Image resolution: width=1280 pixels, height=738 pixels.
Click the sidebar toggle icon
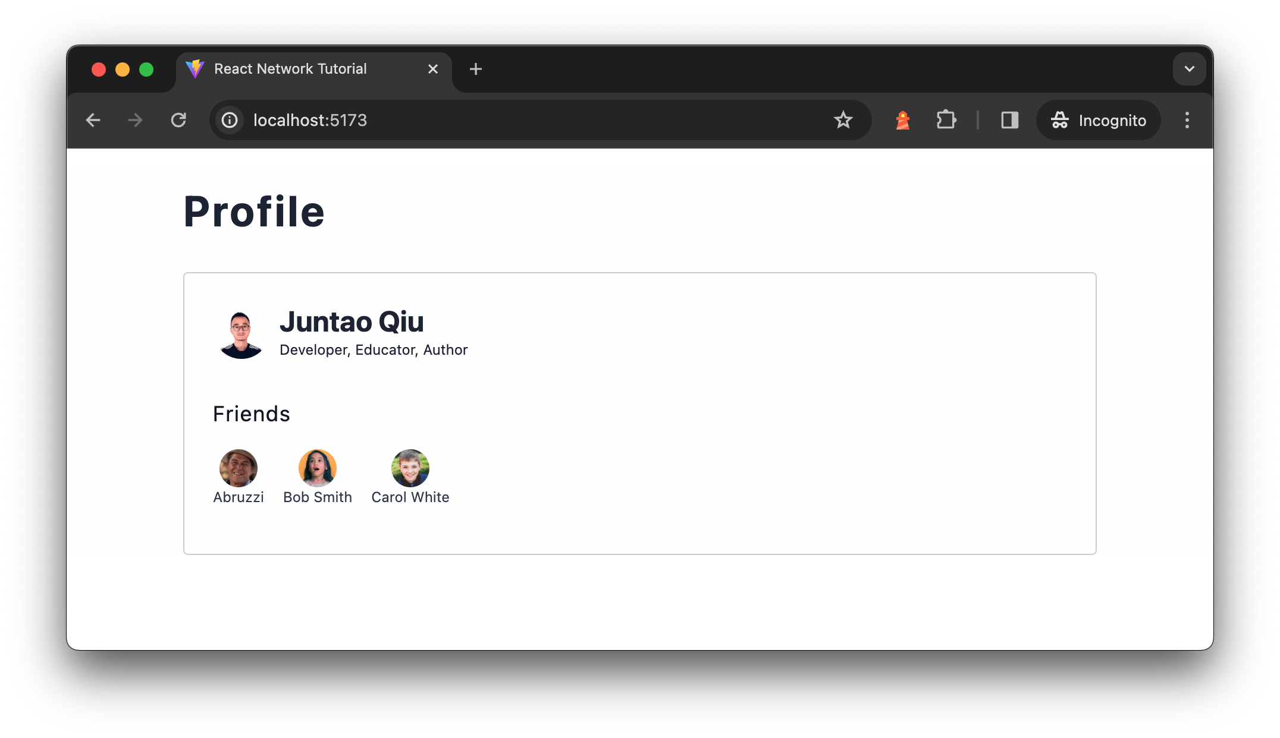[x=1009, y=121]
